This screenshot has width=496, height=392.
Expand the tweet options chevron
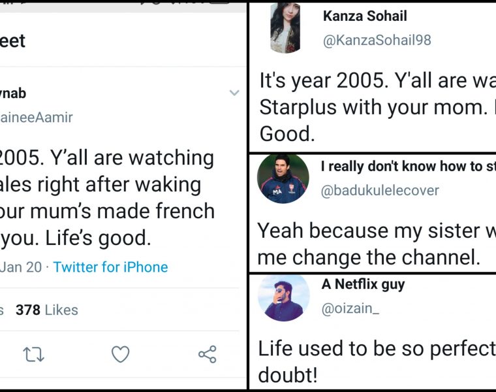coord(234,93)
